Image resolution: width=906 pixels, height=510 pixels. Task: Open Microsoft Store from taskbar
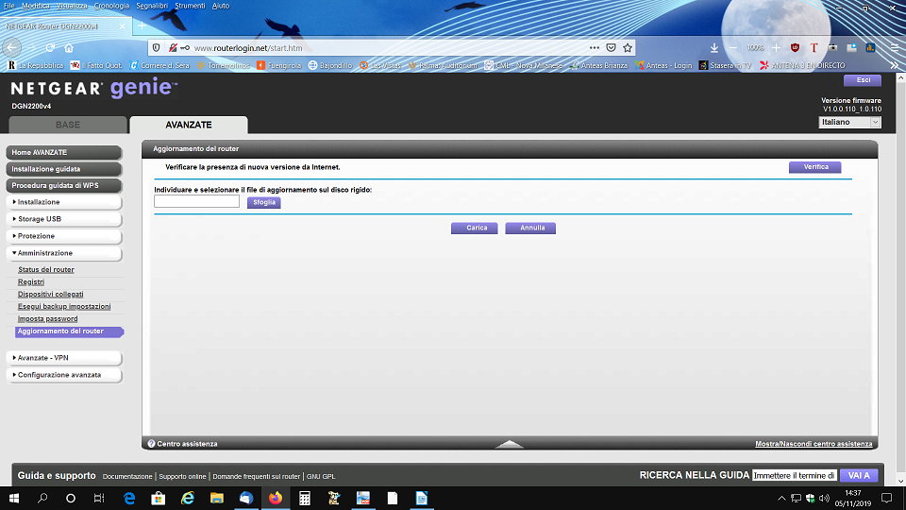[x=159, y=498]
